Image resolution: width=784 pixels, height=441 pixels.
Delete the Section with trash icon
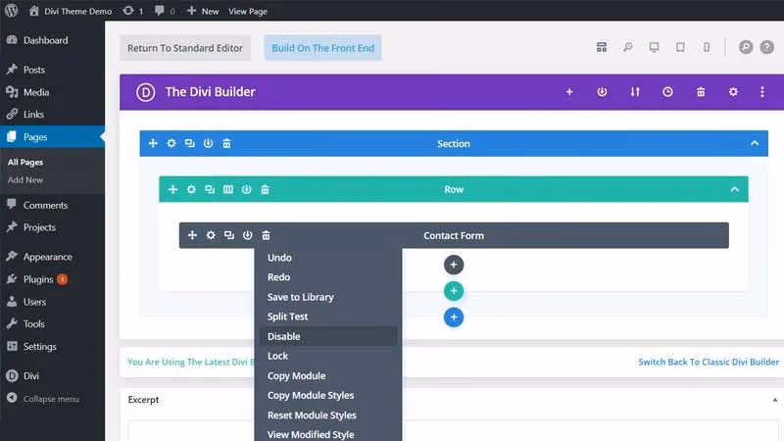coord(226,143)
